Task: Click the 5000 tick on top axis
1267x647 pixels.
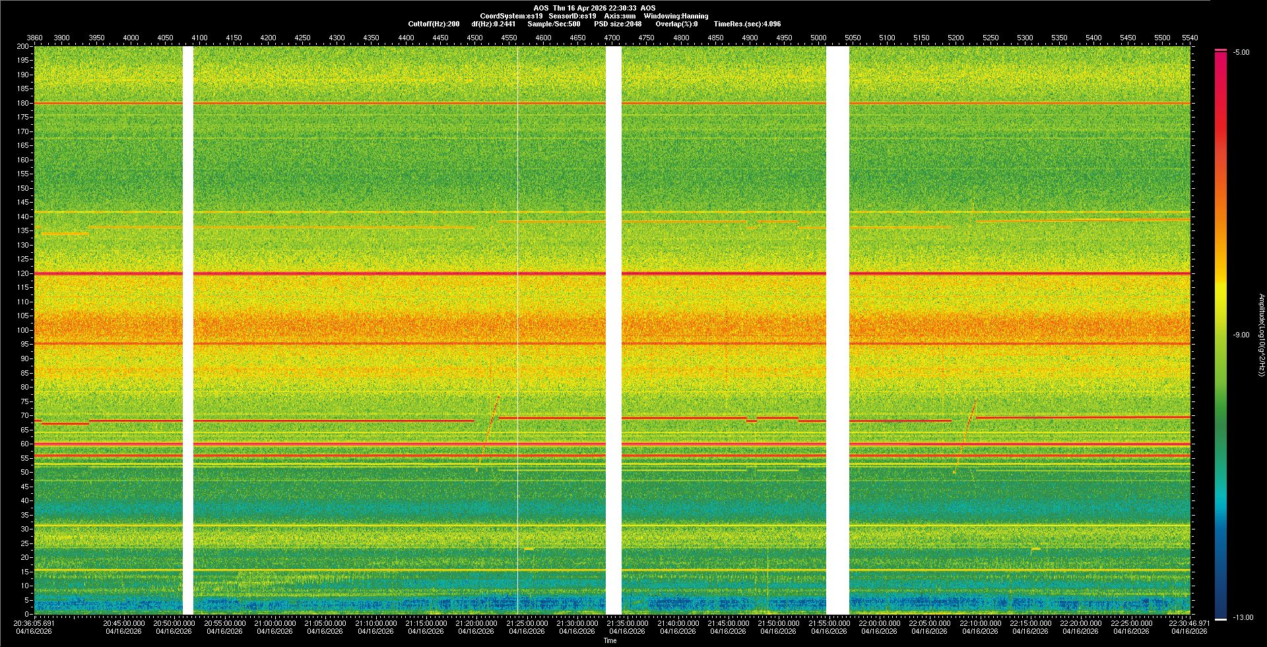Action: (x=818, y=38)
